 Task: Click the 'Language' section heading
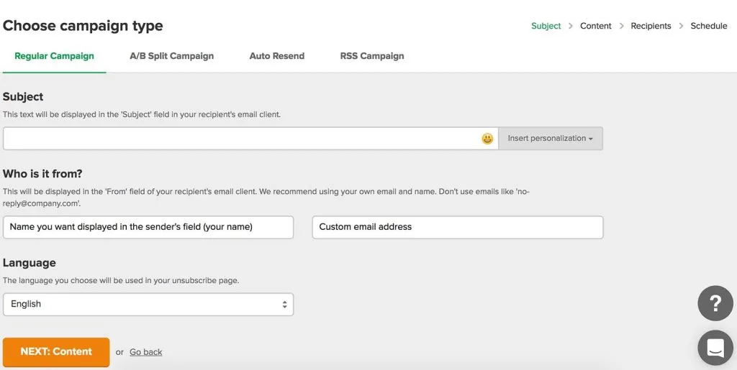[x=29, y=263]
